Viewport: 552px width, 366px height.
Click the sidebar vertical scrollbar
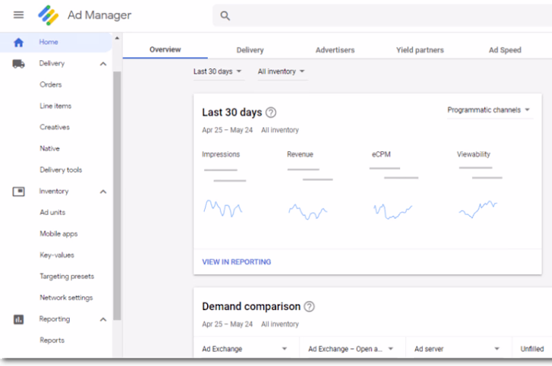click(117, 195)
